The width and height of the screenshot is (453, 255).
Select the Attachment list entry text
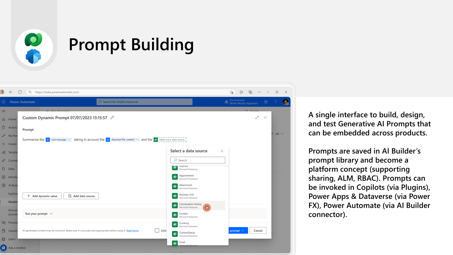(x=186, y=185)
